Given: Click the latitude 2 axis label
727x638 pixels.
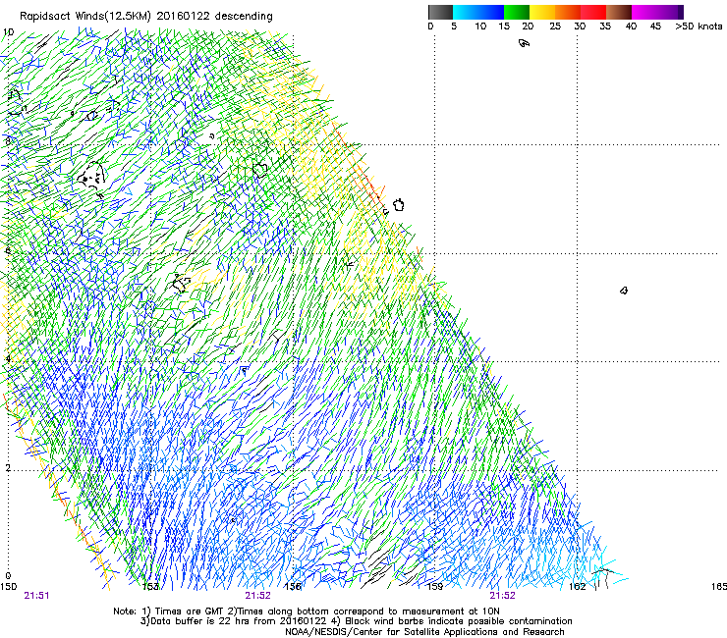Looking at the screenshot, I should 8,468.
